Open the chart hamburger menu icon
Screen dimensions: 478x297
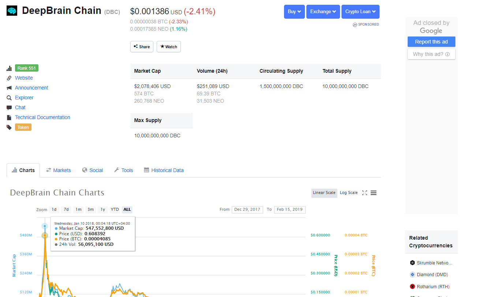pyautogui.click(x=373, y=193)
